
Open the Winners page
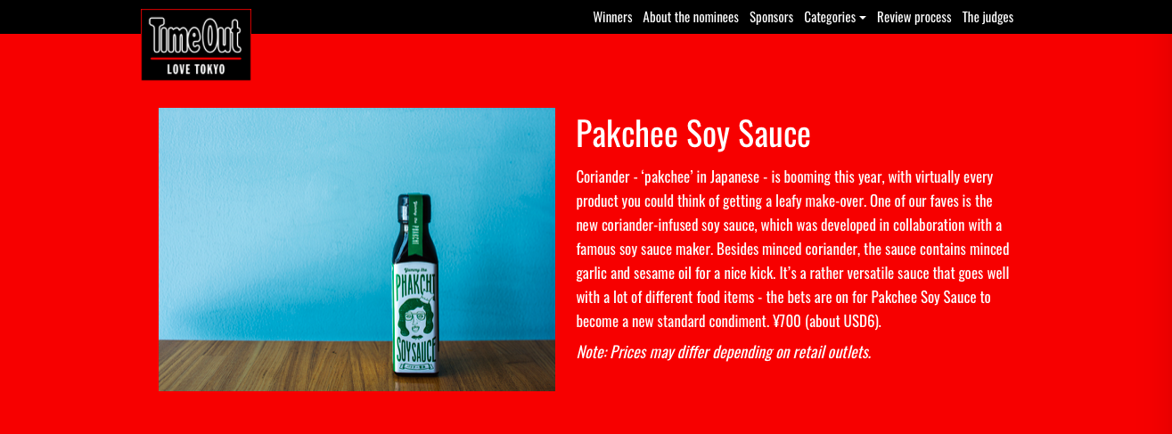coord(612,17)
